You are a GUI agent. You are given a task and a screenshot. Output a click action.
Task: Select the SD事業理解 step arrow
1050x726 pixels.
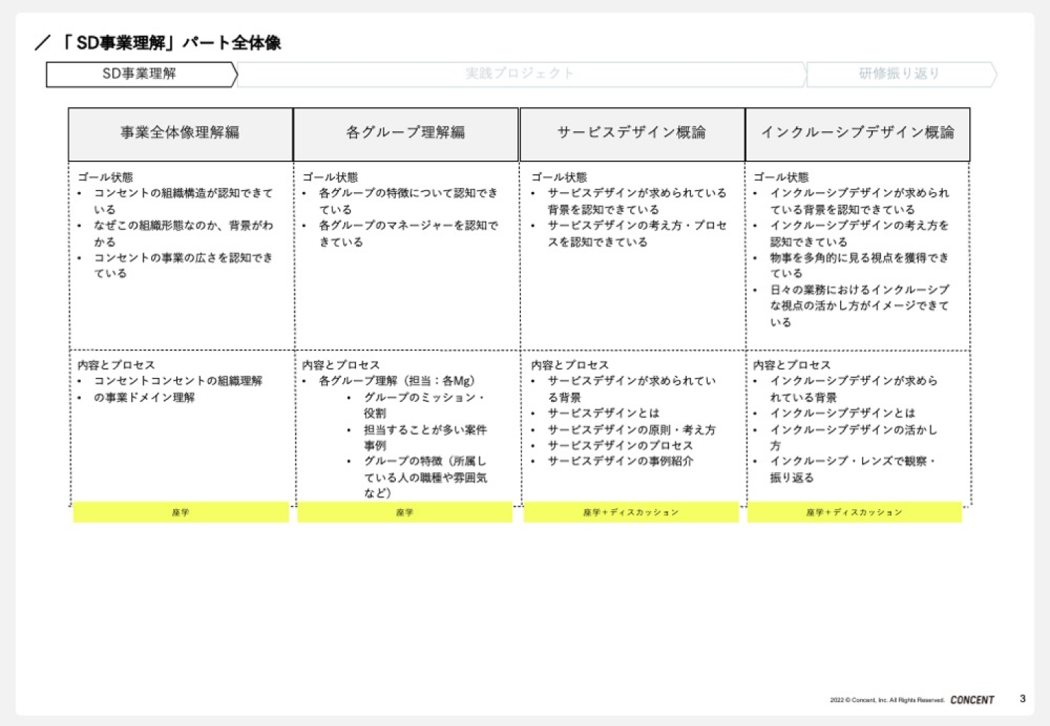[141, 74]
